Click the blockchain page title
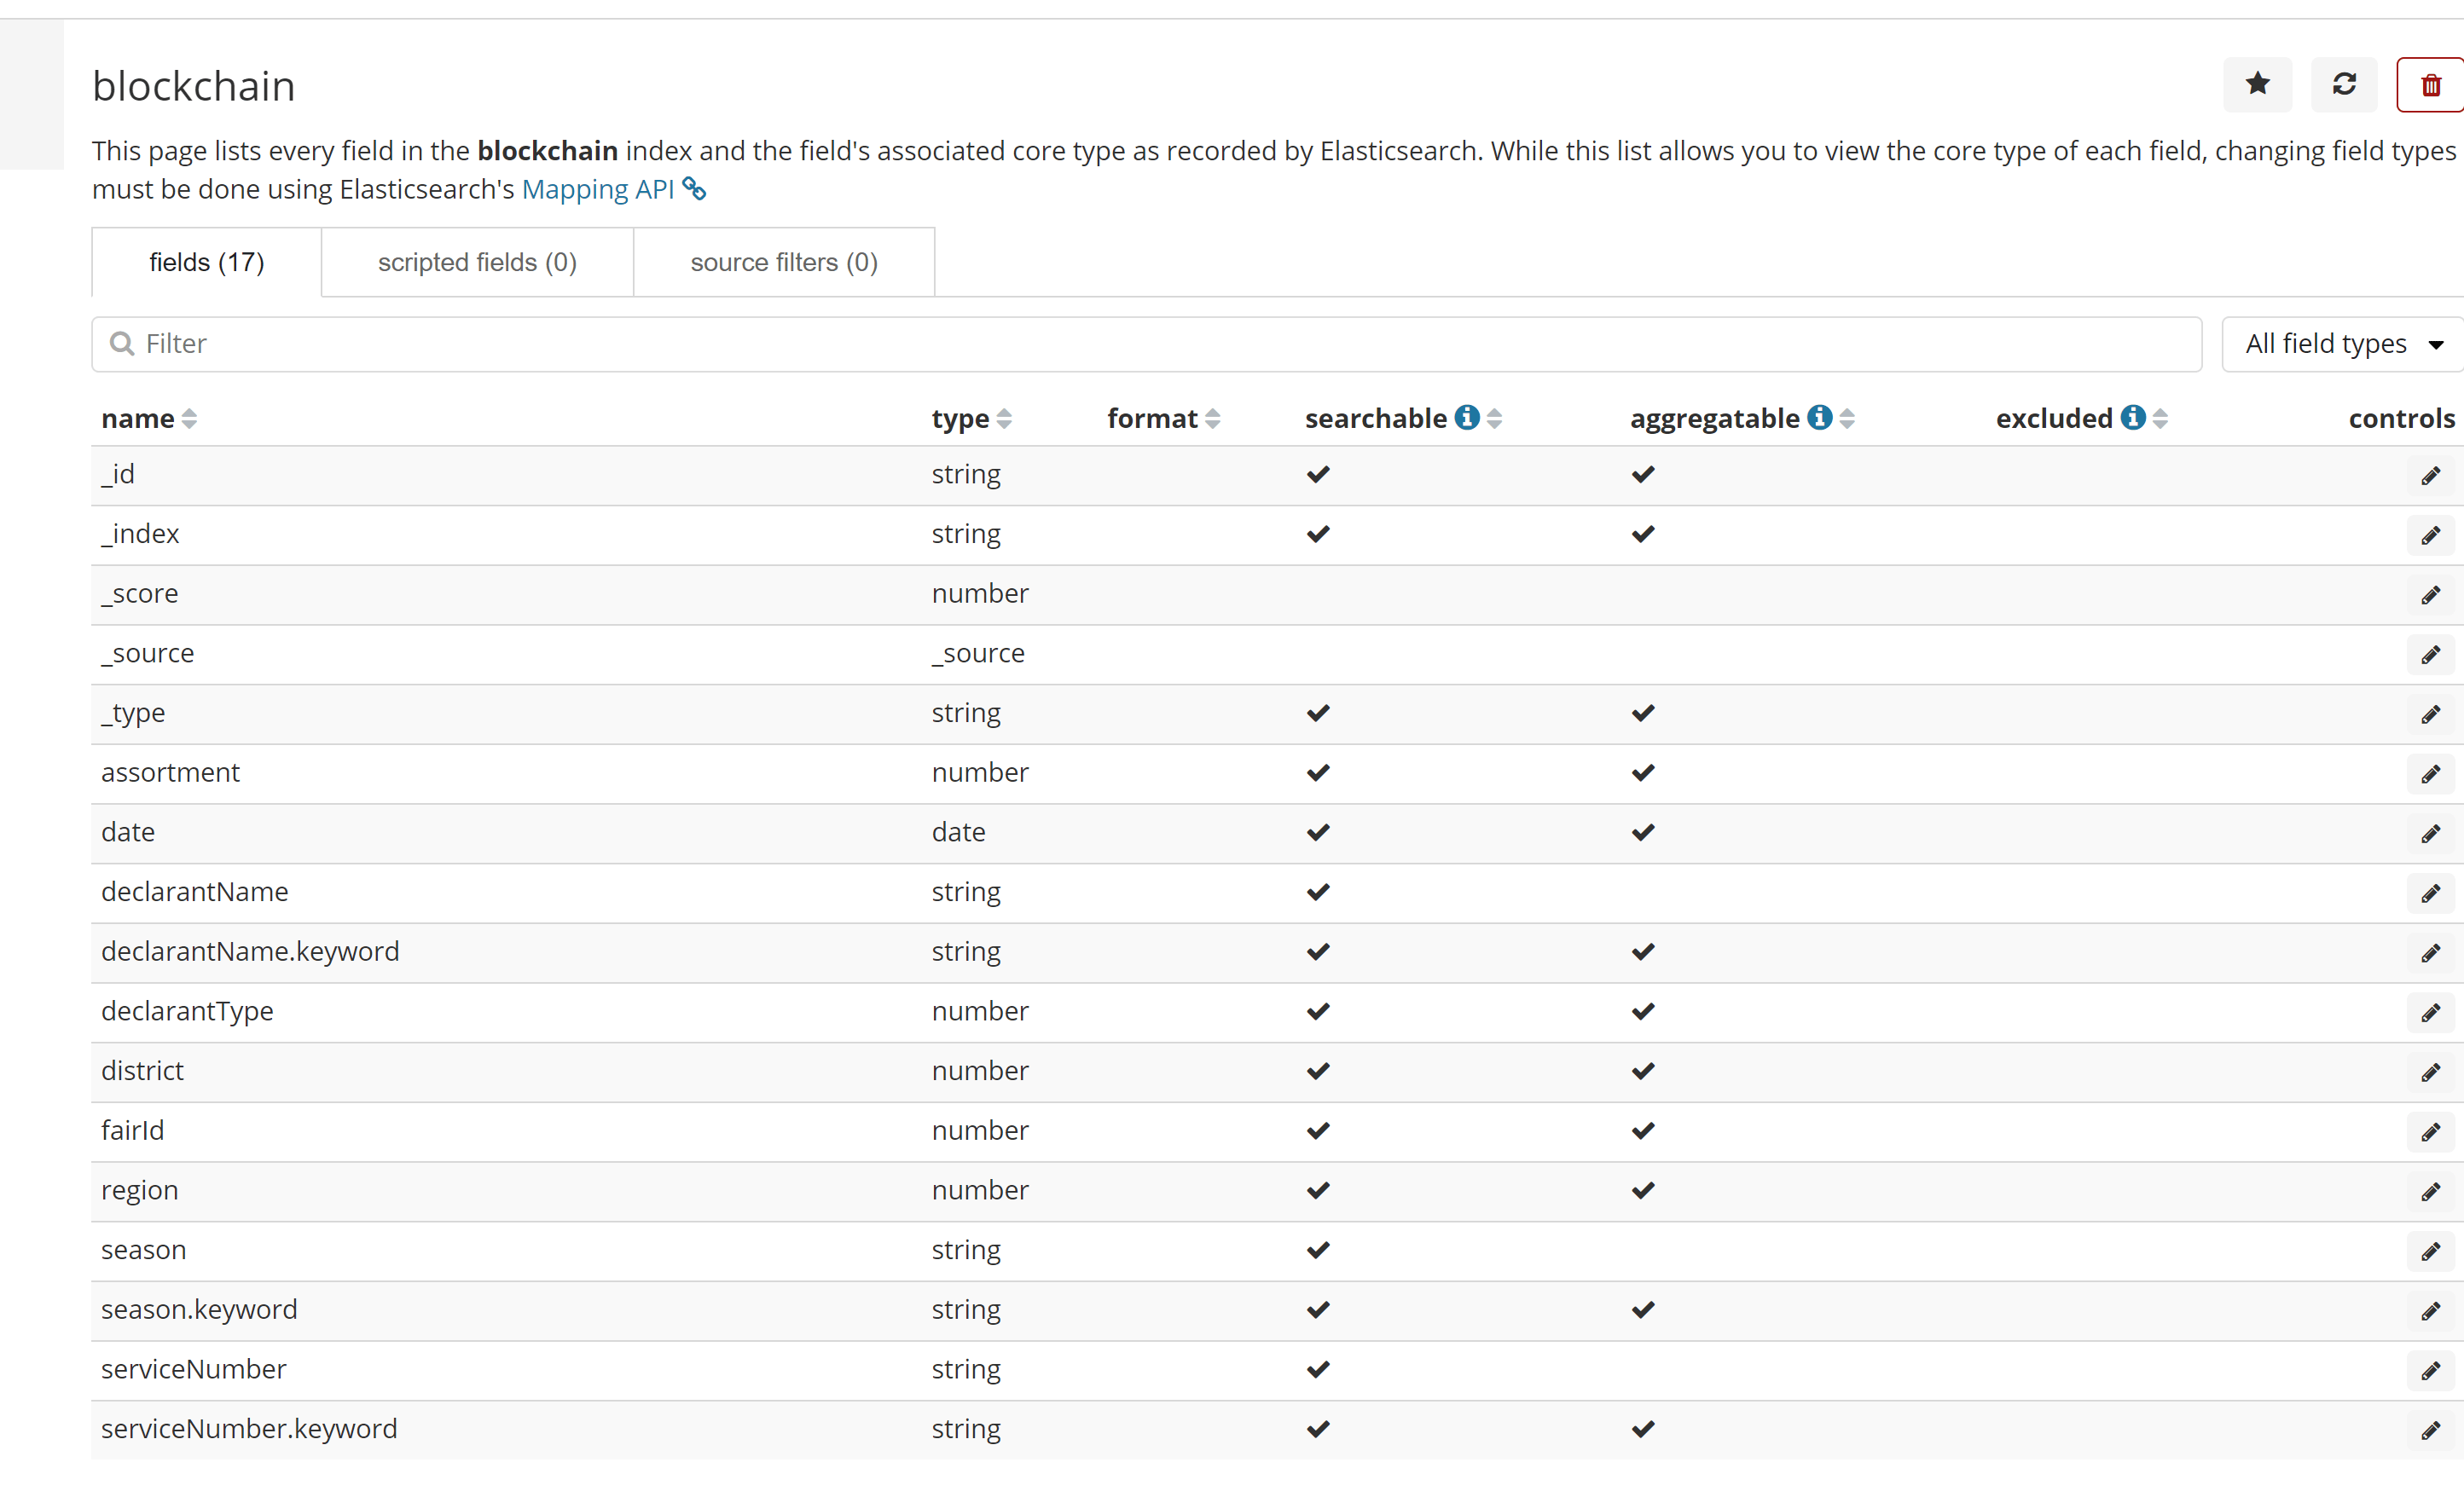This screenshot has width=2464, height=1497. pyautogui.click(x=194, y=86)
